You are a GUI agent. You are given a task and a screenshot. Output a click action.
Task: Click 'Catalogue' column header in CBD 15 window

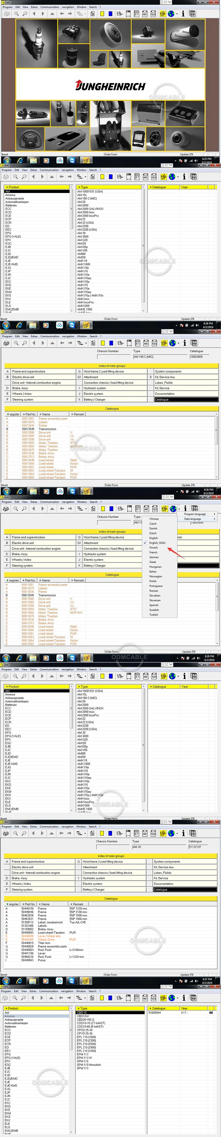tap(164, 1008)
